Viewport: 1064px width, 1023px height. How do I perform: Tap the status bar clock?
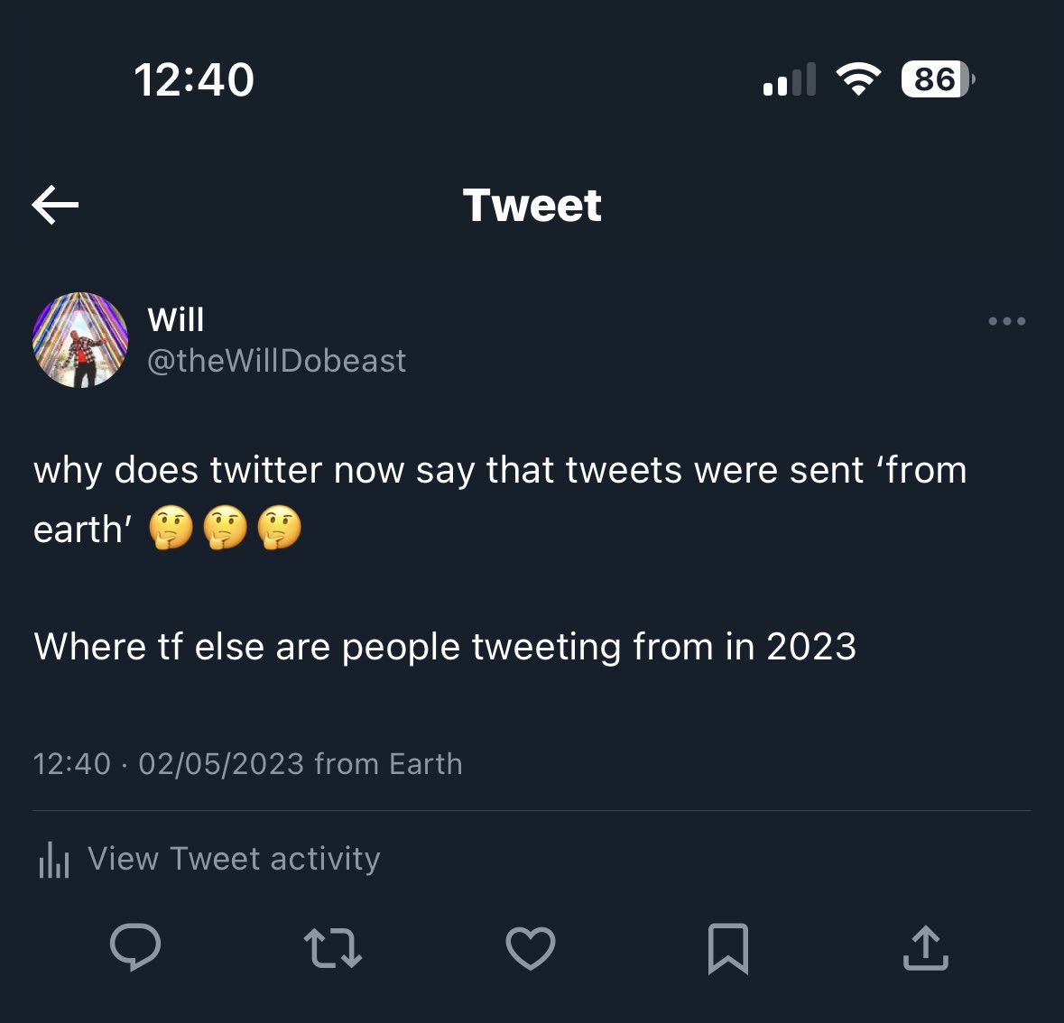coord(194,79)
